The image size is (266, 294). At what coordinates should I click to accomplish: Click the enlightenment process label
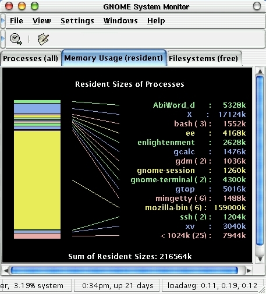point(166,143)
